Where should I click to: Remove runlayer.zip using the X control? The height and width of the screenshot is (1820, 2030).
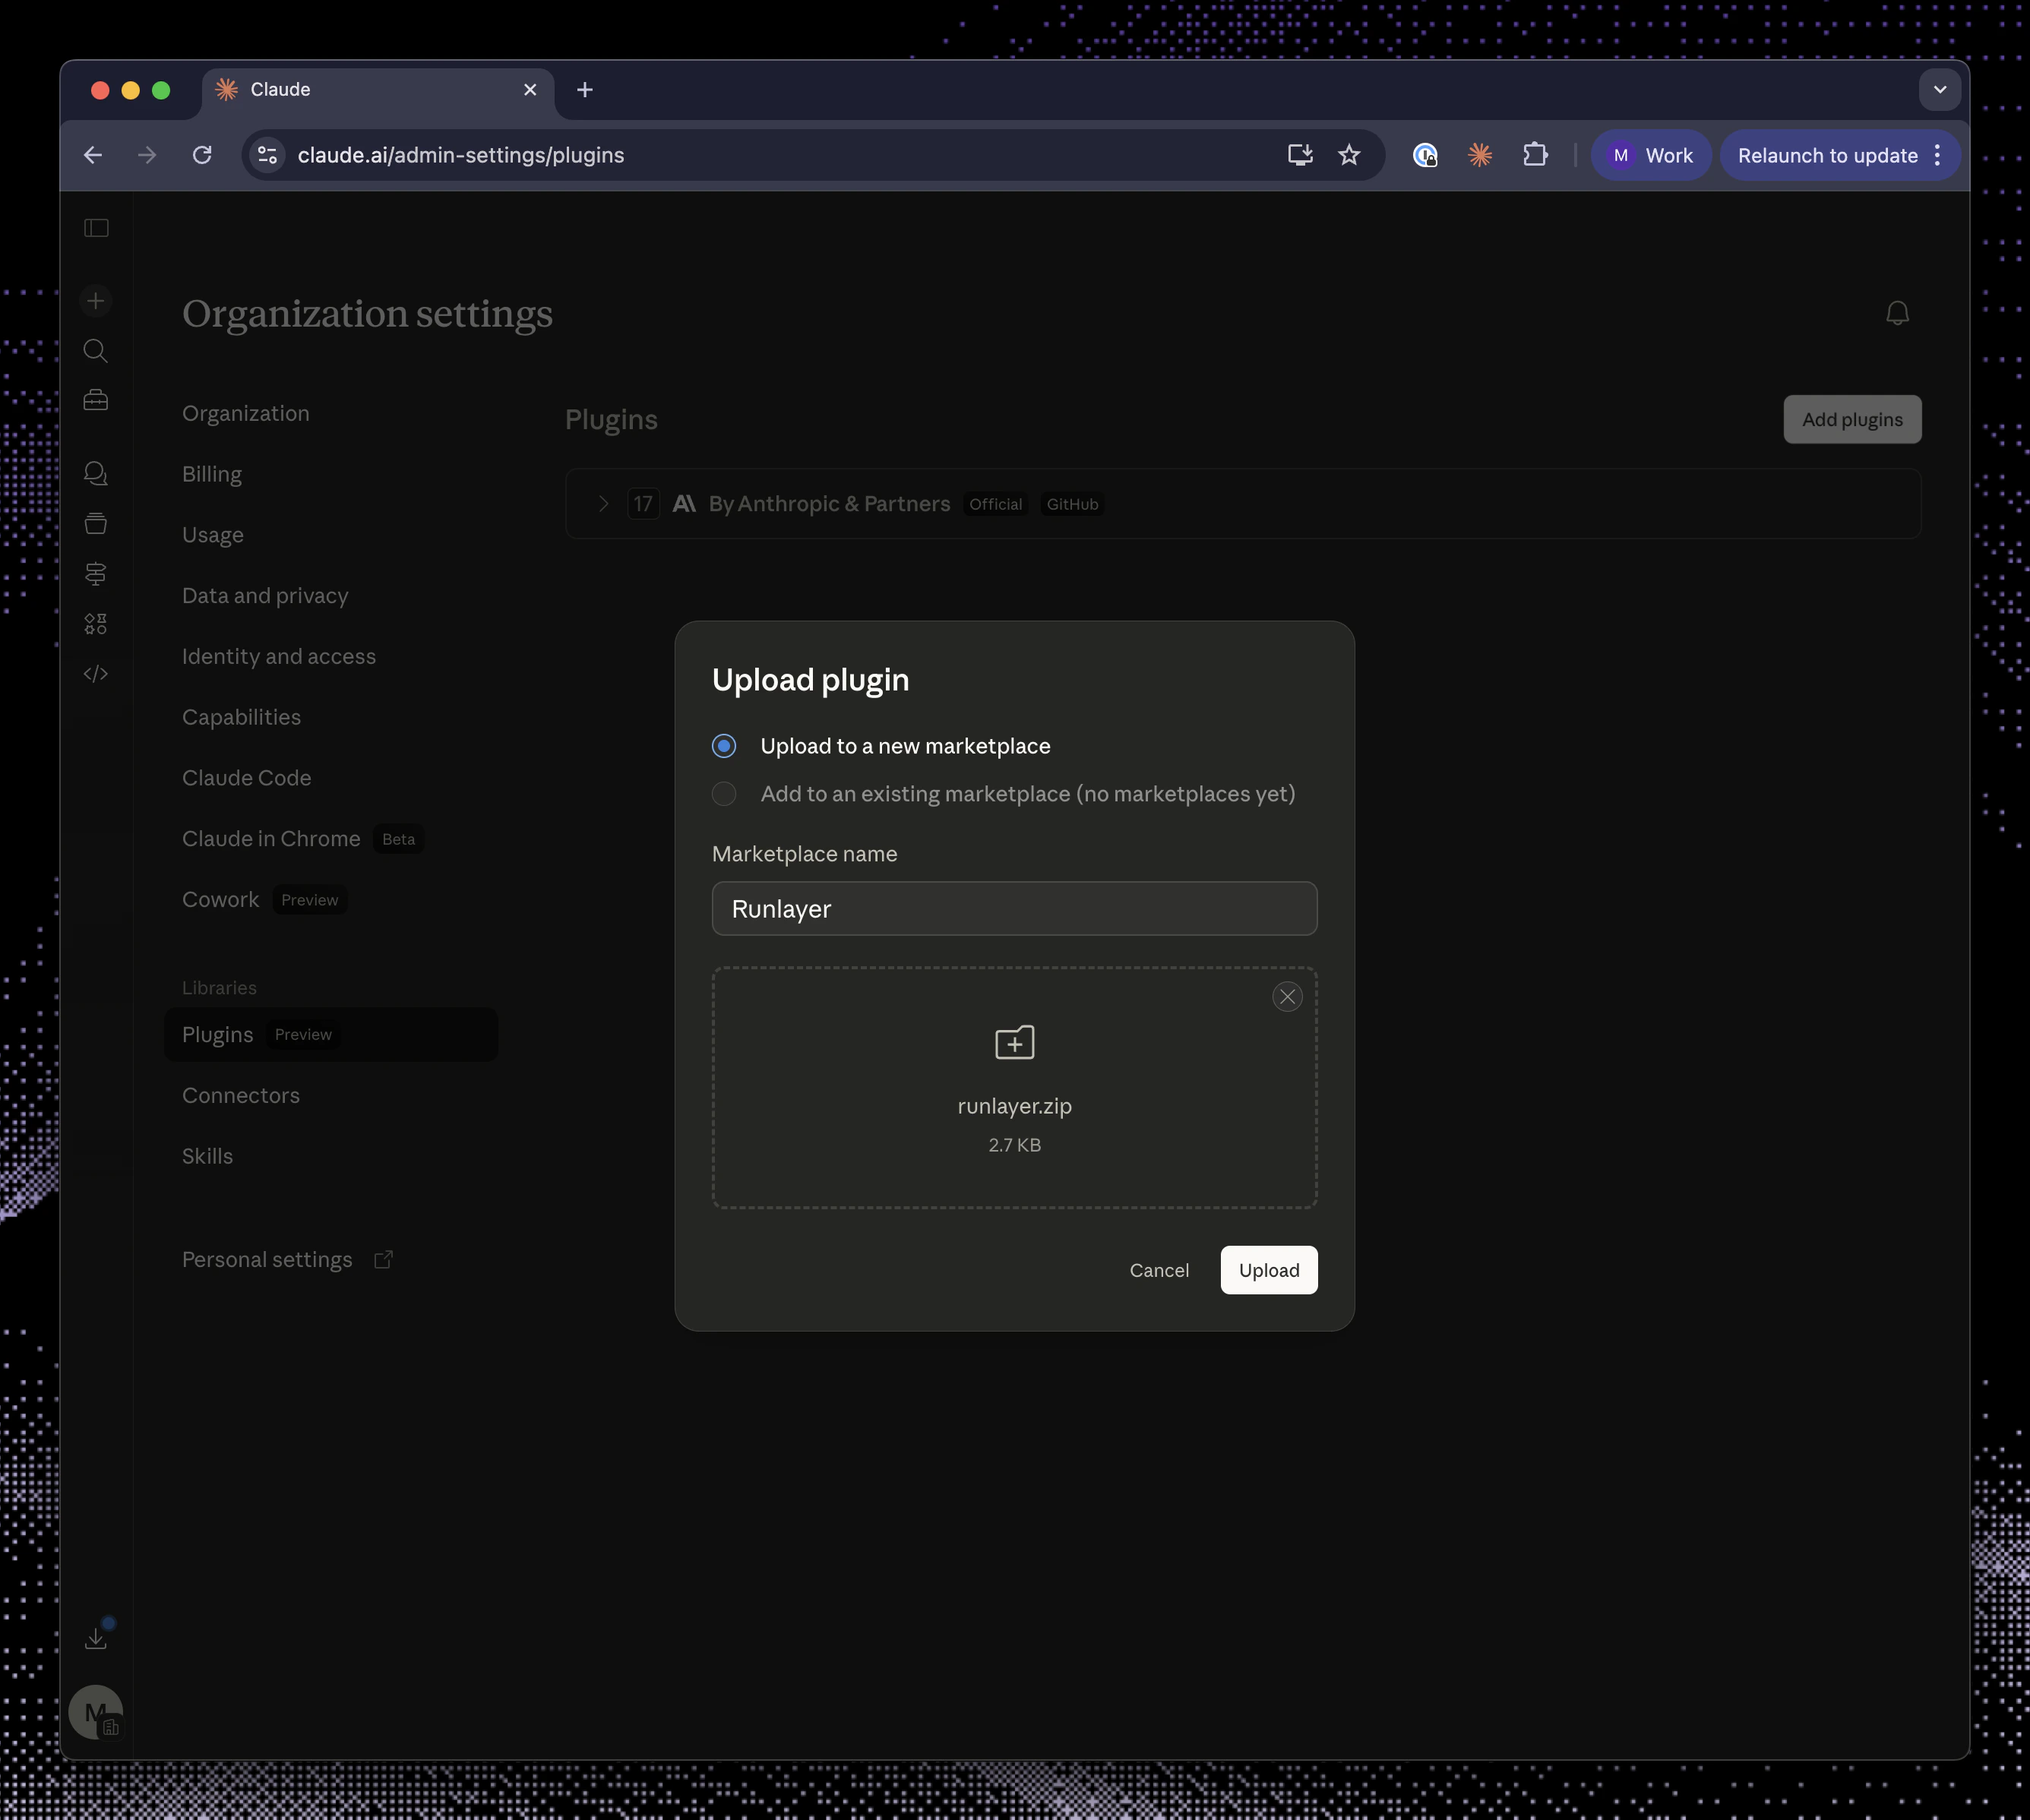(x=1287, y=996)
